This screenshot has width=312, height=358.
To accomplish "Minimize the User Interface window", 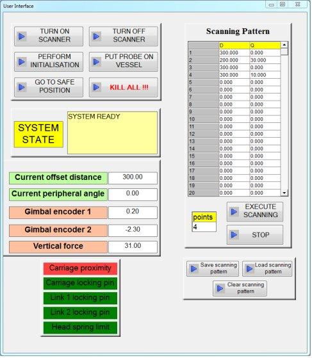I will point(272,4).
